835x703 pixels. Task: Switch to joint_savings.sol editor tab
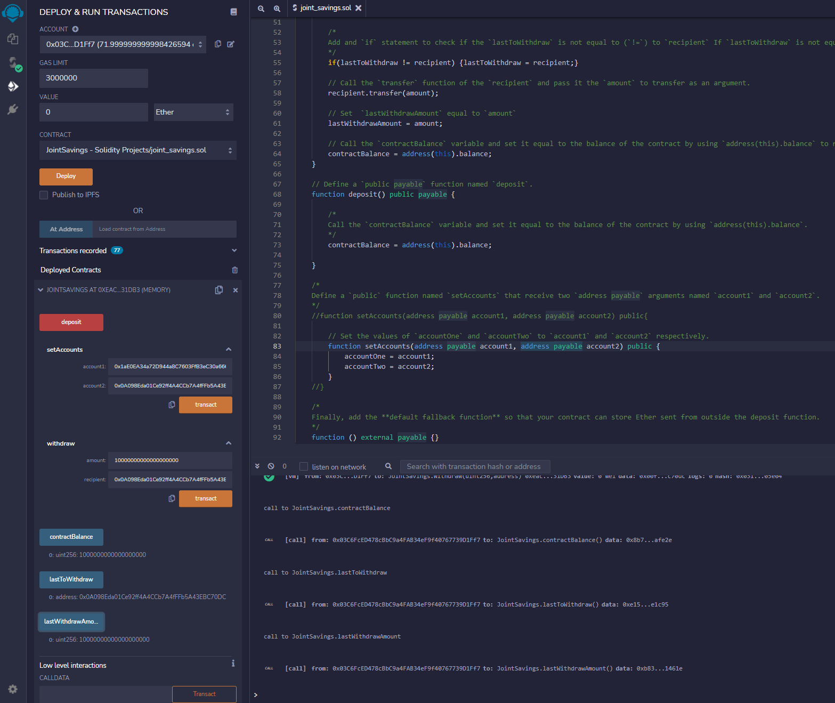coord(326,8)
